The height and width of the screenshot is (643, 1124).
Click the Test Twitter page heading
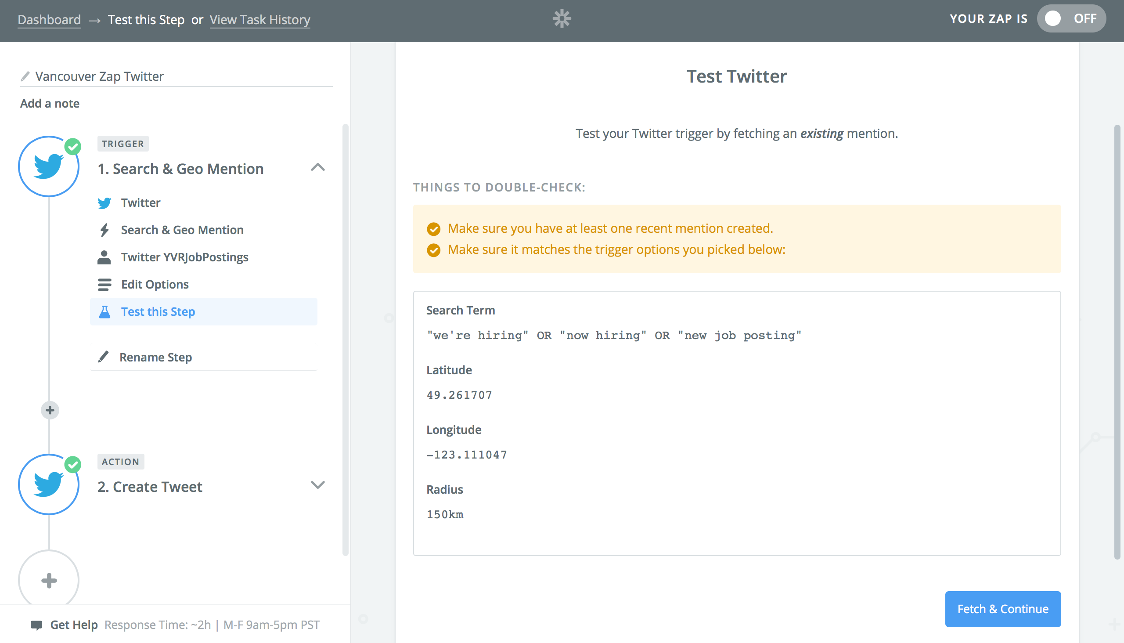tap(736, 76)
